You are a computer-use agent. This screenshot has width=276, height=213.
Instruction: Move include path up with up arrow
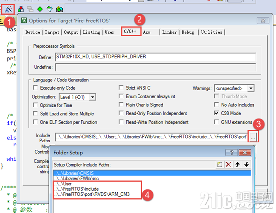pyautogui.click(x=238, y=165)
